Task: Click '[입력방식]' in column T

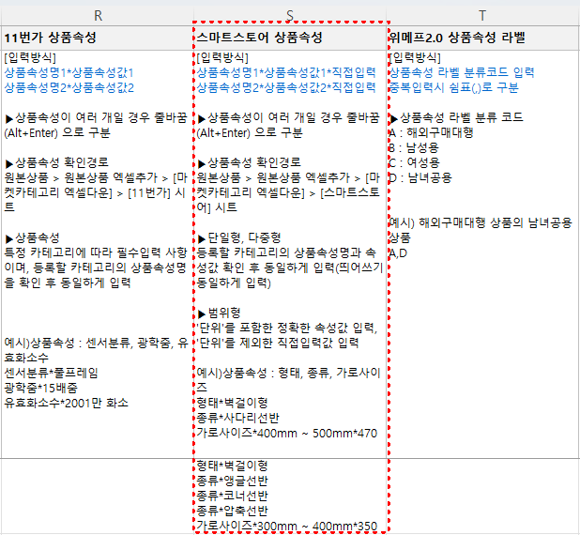Action: coord(415,57)
